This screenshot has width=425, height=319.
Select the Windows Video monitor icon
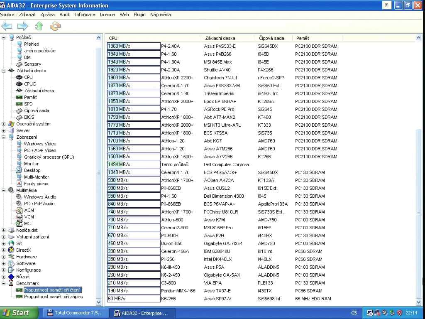tap(19, 143)
